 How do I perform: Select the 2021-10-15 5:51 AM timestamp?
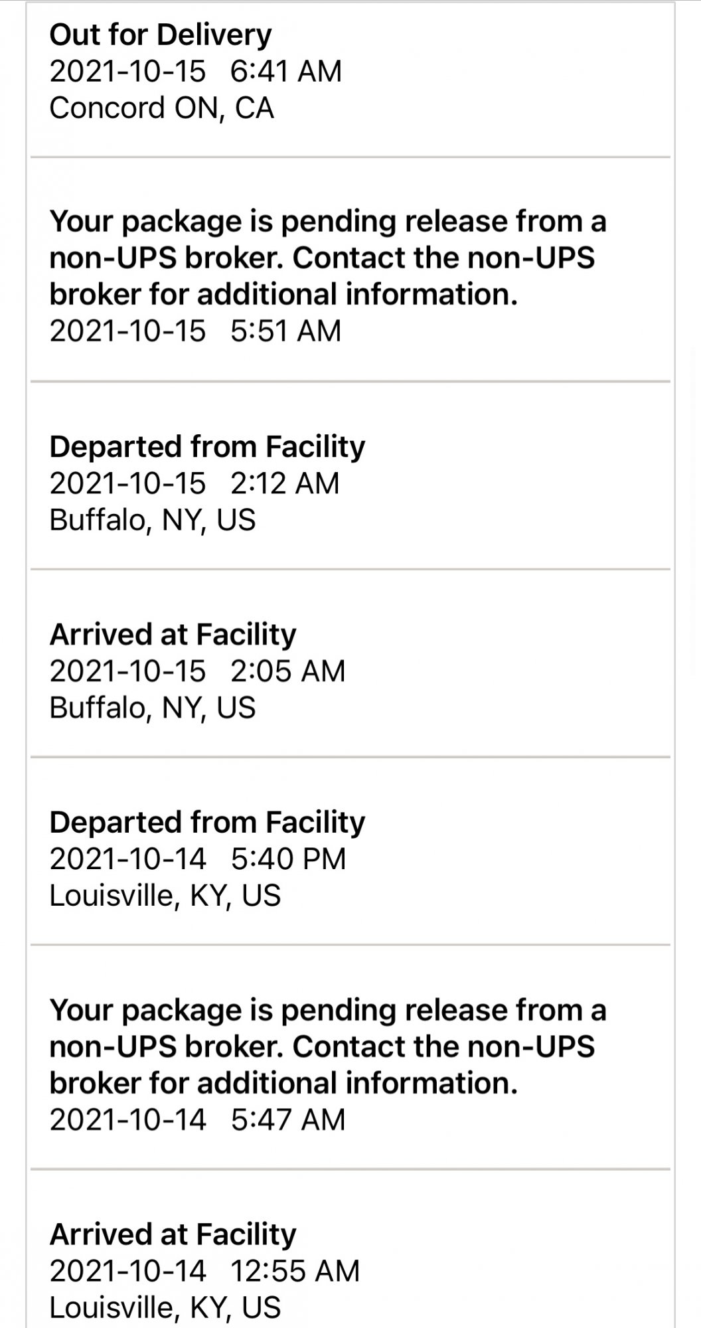[195, 331]
